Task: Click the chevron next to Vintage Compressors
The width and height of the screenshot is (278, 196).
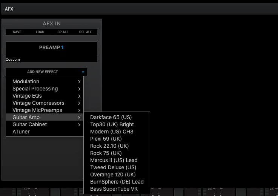Action: tap(79, 103)
